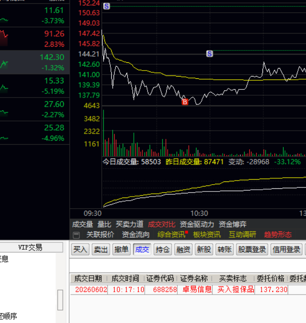Image resolution: width=306 pixels, height=323 pixels.
Task: Open the 资金驱动力 indicator tab
Action: 197,224
